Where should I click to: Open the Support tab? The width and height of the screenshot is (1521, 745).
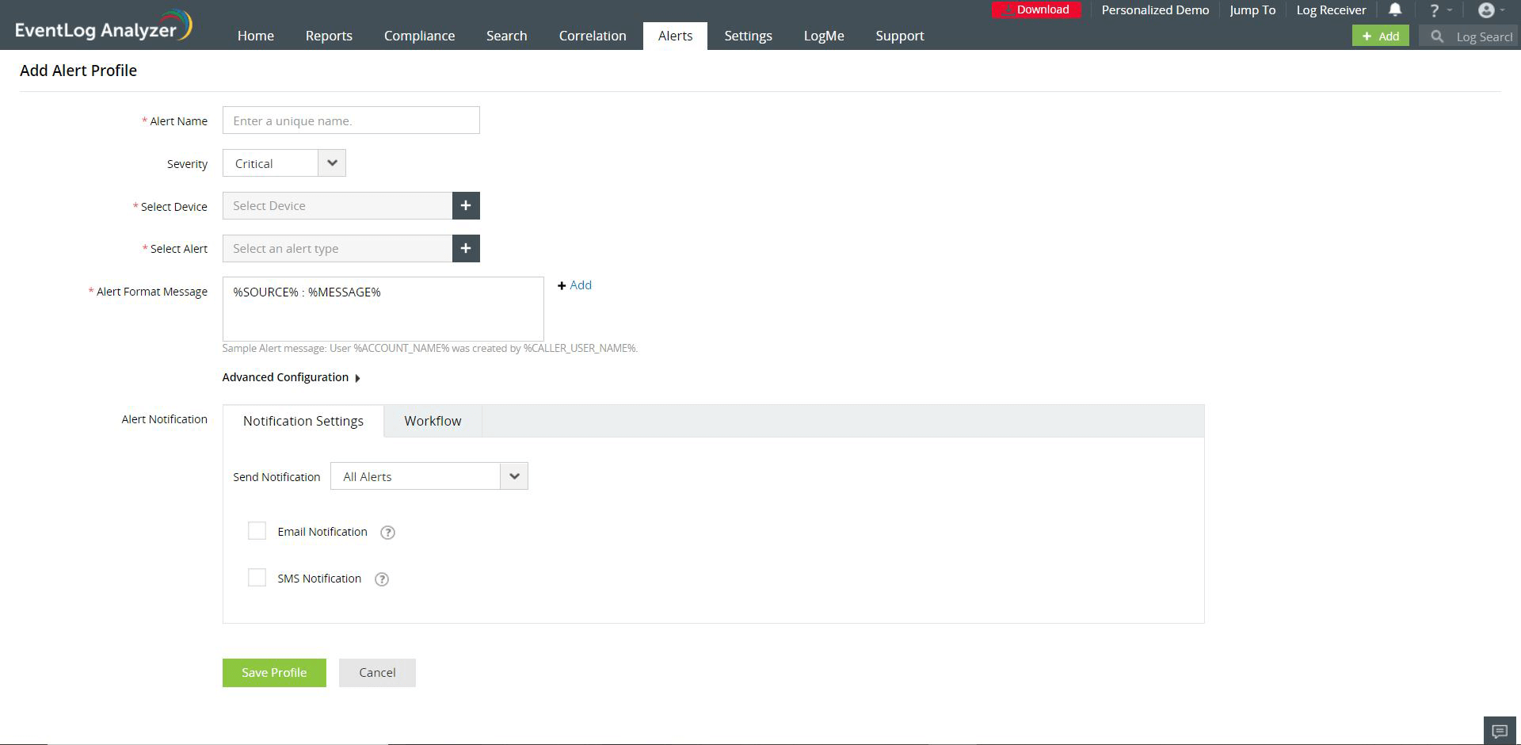900,36
